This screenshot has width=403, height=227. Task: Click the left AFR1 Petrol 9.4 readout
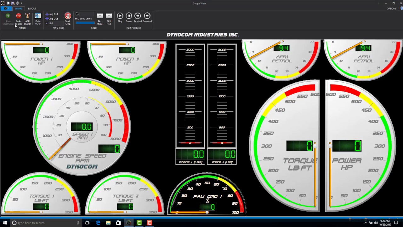pos(281,48)
